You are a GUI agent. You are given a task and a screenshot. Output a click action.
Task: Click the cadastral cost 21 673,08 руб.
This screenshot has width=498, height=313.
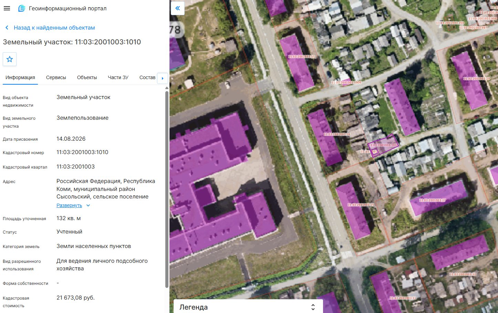pos(75,298)
